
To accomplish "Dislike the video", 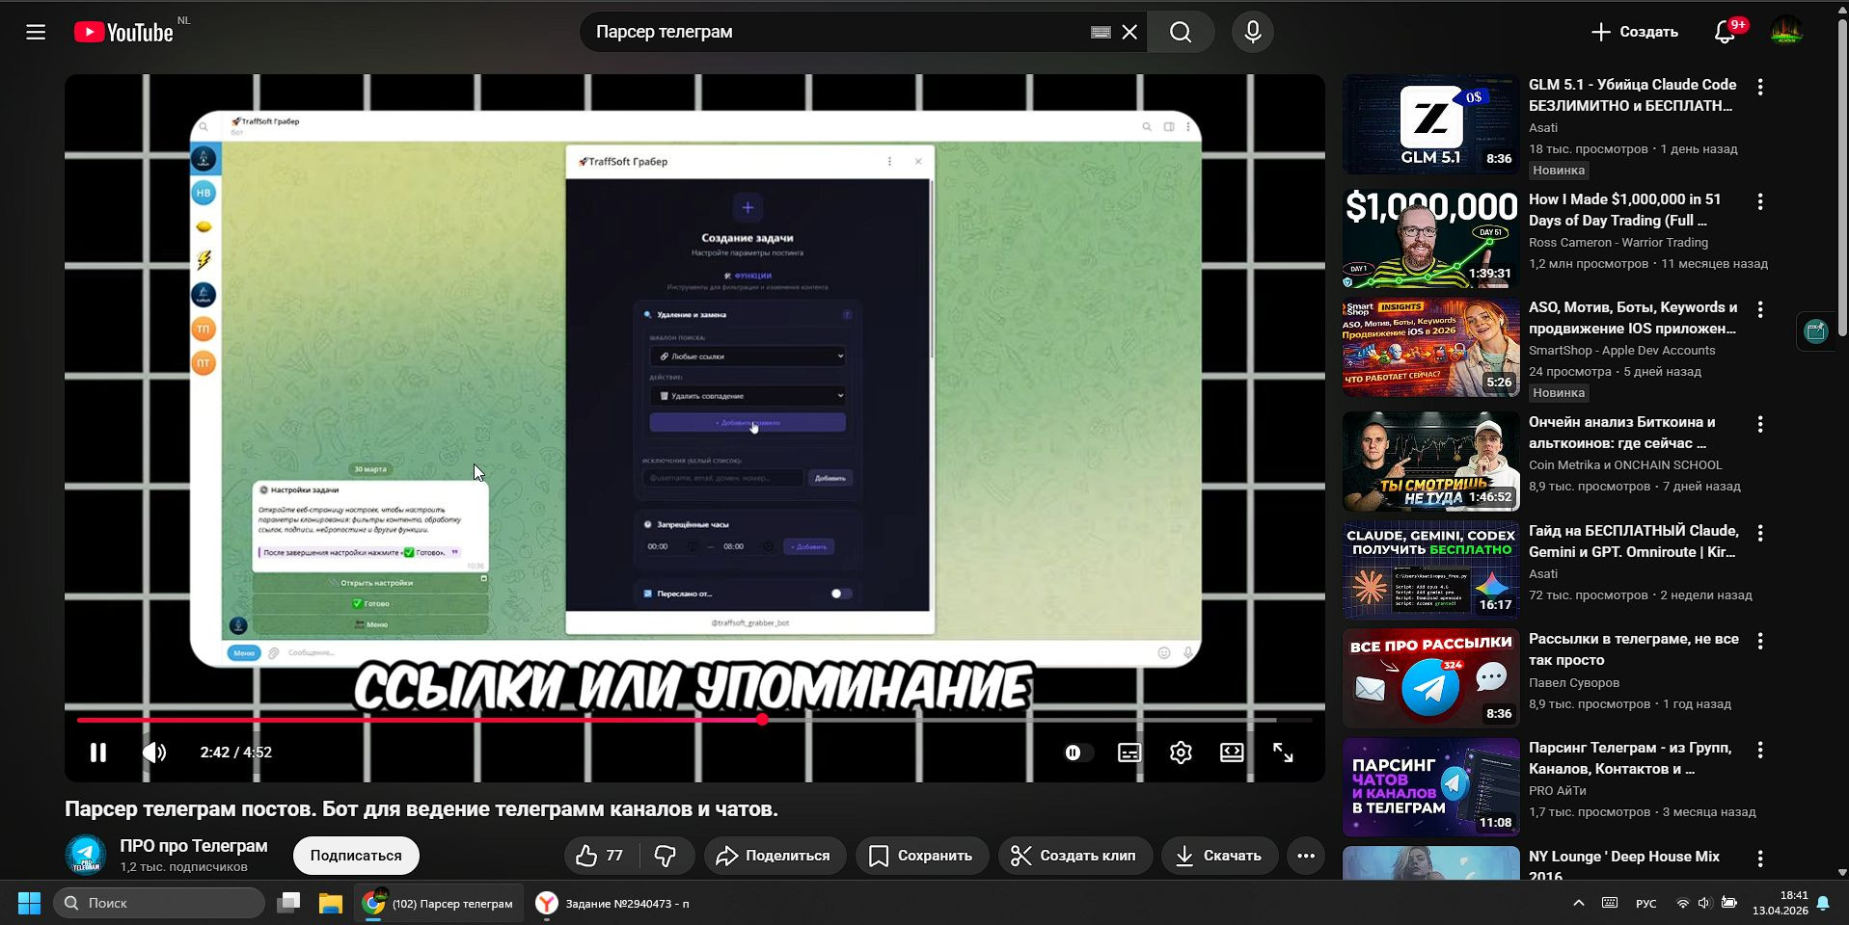I will (666, 856).
